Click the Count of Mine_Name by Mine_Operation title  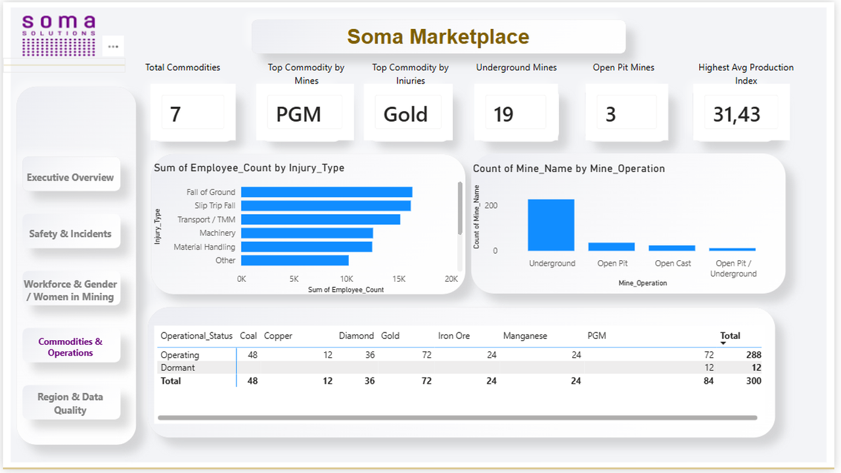tap(569, 169)
